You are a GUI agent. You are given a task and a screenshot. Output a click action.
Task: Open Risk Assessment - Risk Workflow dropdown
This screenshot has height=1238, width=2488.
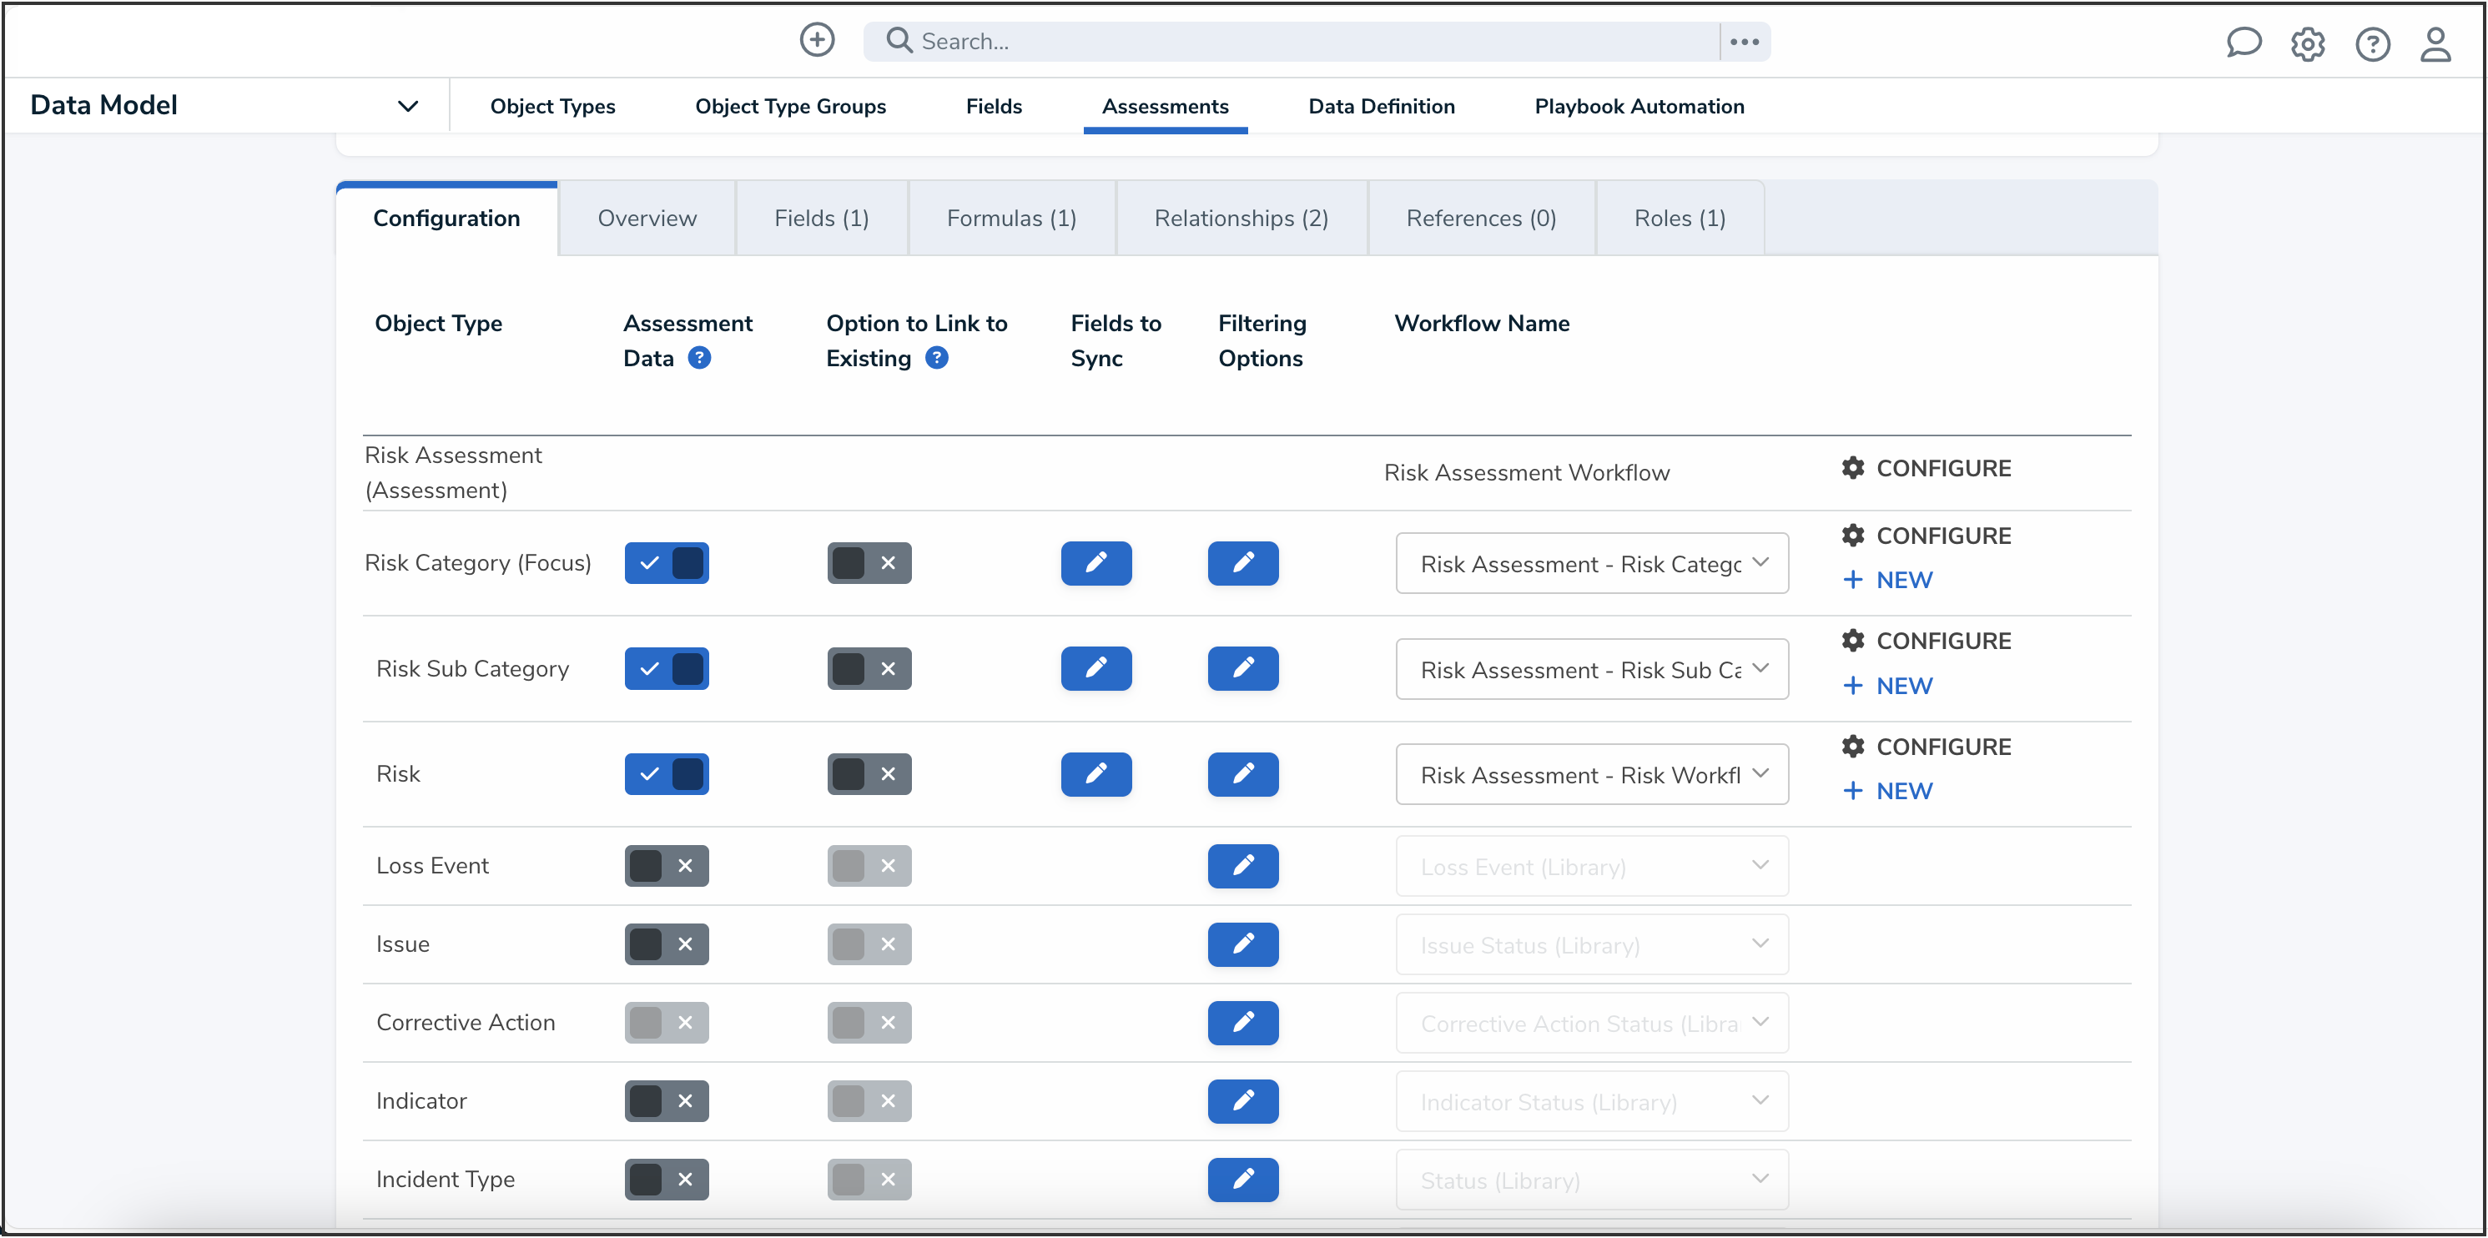pyautogui.click(x=1591, y=774)
